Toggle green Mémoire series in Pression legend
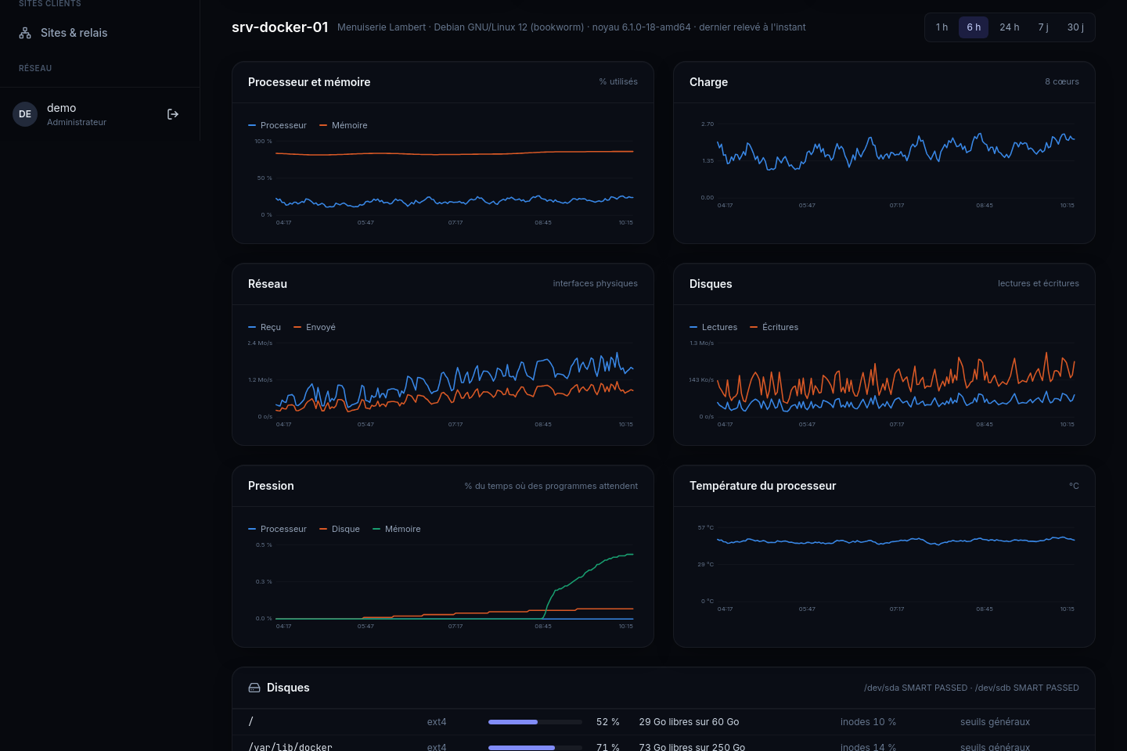This screenshot has width=1127, height=751. pos(397,529)
